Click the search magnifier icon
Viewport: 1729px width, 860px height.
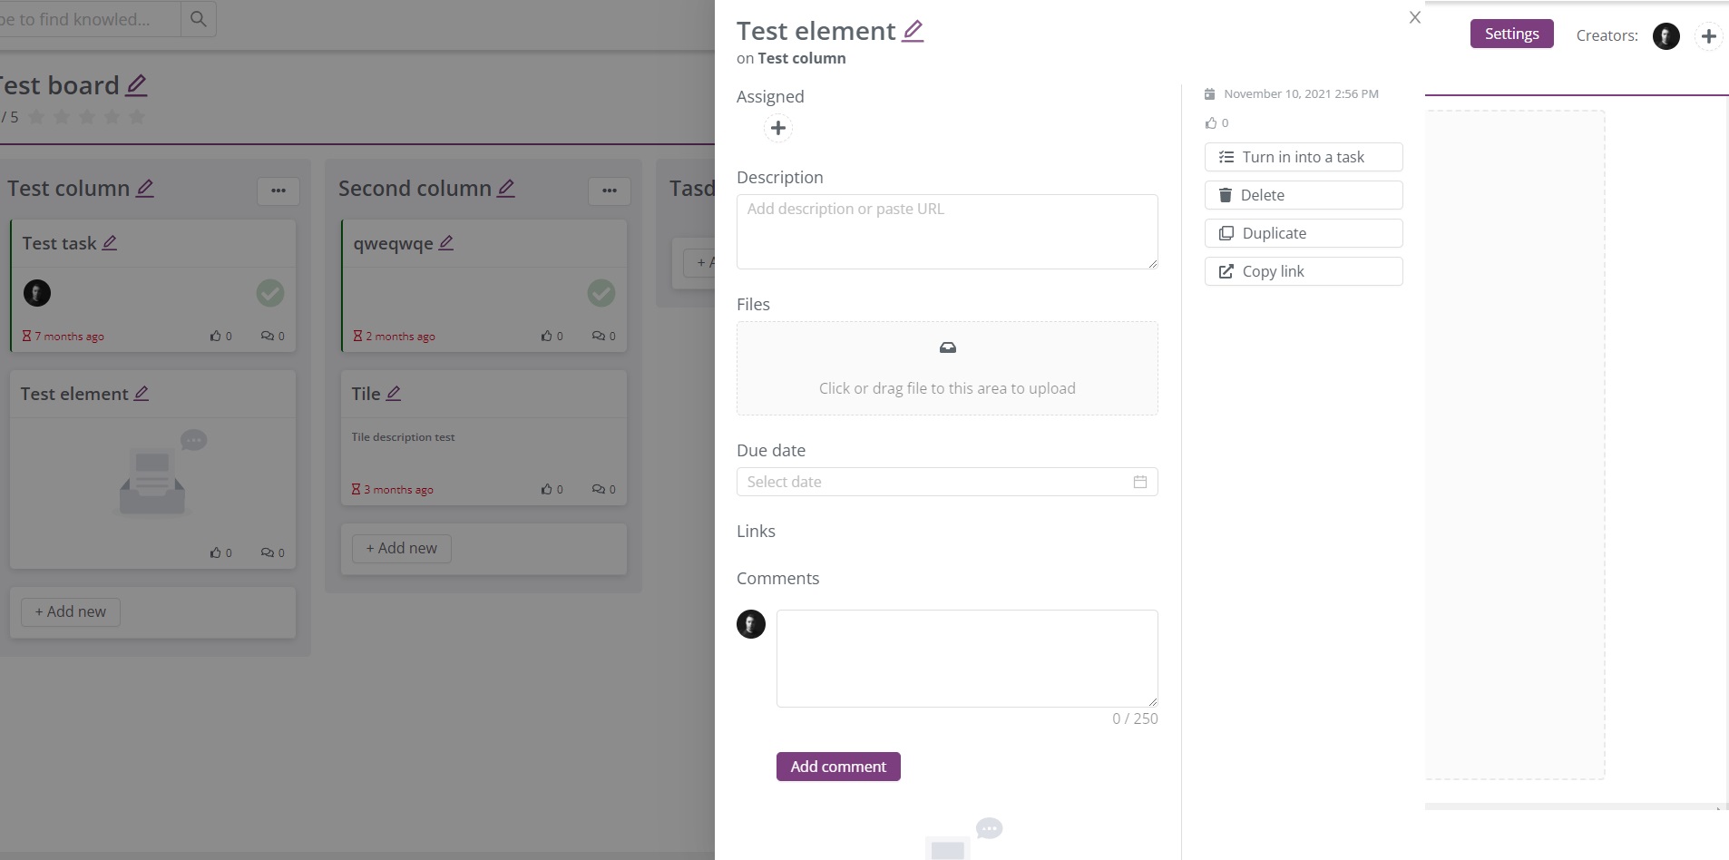tap(199, 19)
